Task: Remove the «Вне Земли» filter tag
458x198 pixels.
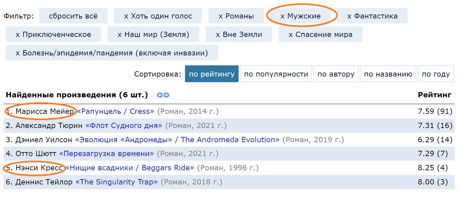Action: click(239, 34)
